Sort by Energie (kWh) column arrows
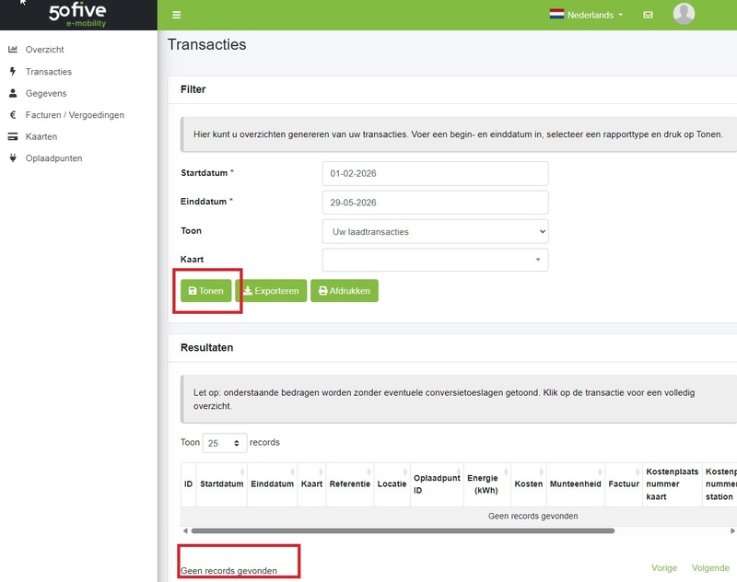The width and height of the screenshot is (737, 582). (x=506, y=471)
